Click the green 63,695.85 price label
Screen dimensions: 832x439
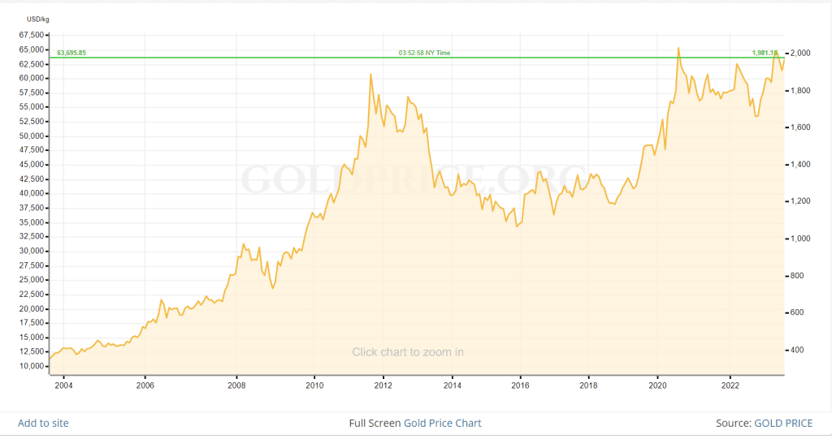coord(71,53)
